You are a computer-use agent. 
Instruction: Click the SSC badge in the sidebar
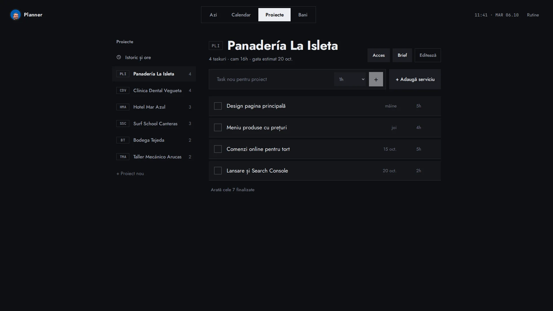pos(123,124)
